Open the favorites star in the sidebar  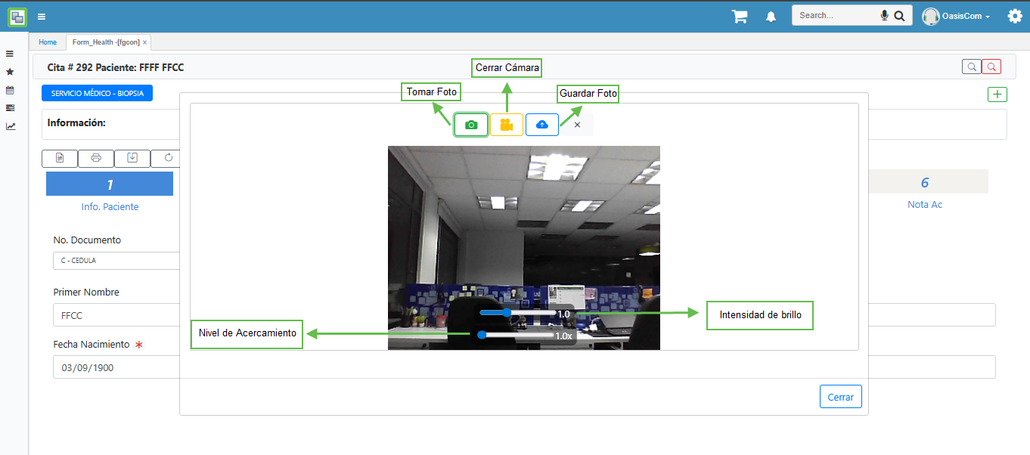(10, 72)
